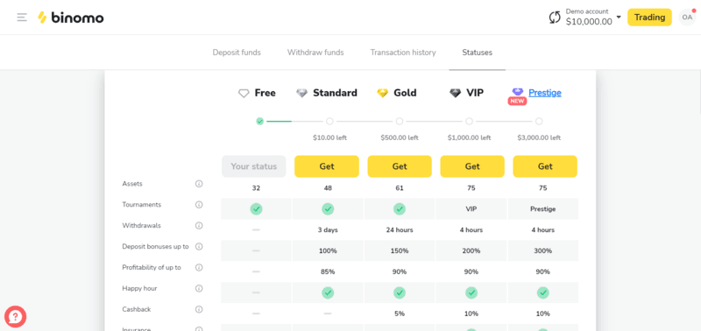
Task: Open the Transaction history tab
Action: coord(403,53)
